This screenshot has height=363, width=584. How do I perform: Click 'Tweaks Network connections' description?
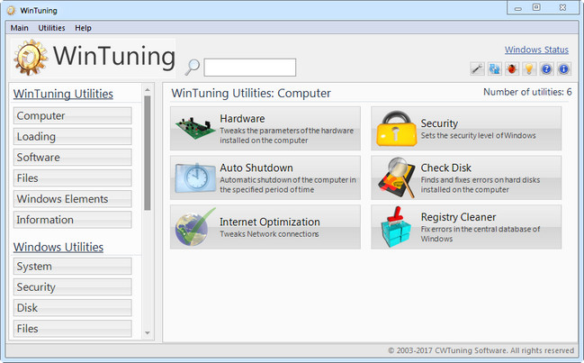[269, 234]
